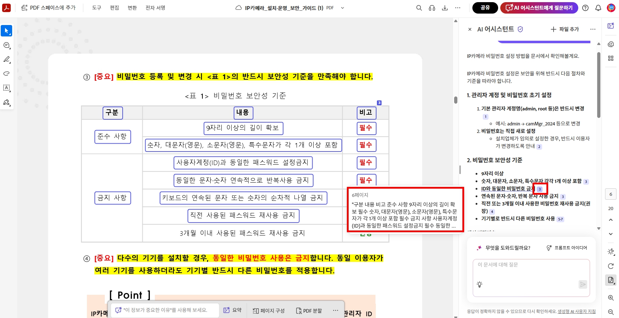Click the 요약 summarize button

point(232,310)
